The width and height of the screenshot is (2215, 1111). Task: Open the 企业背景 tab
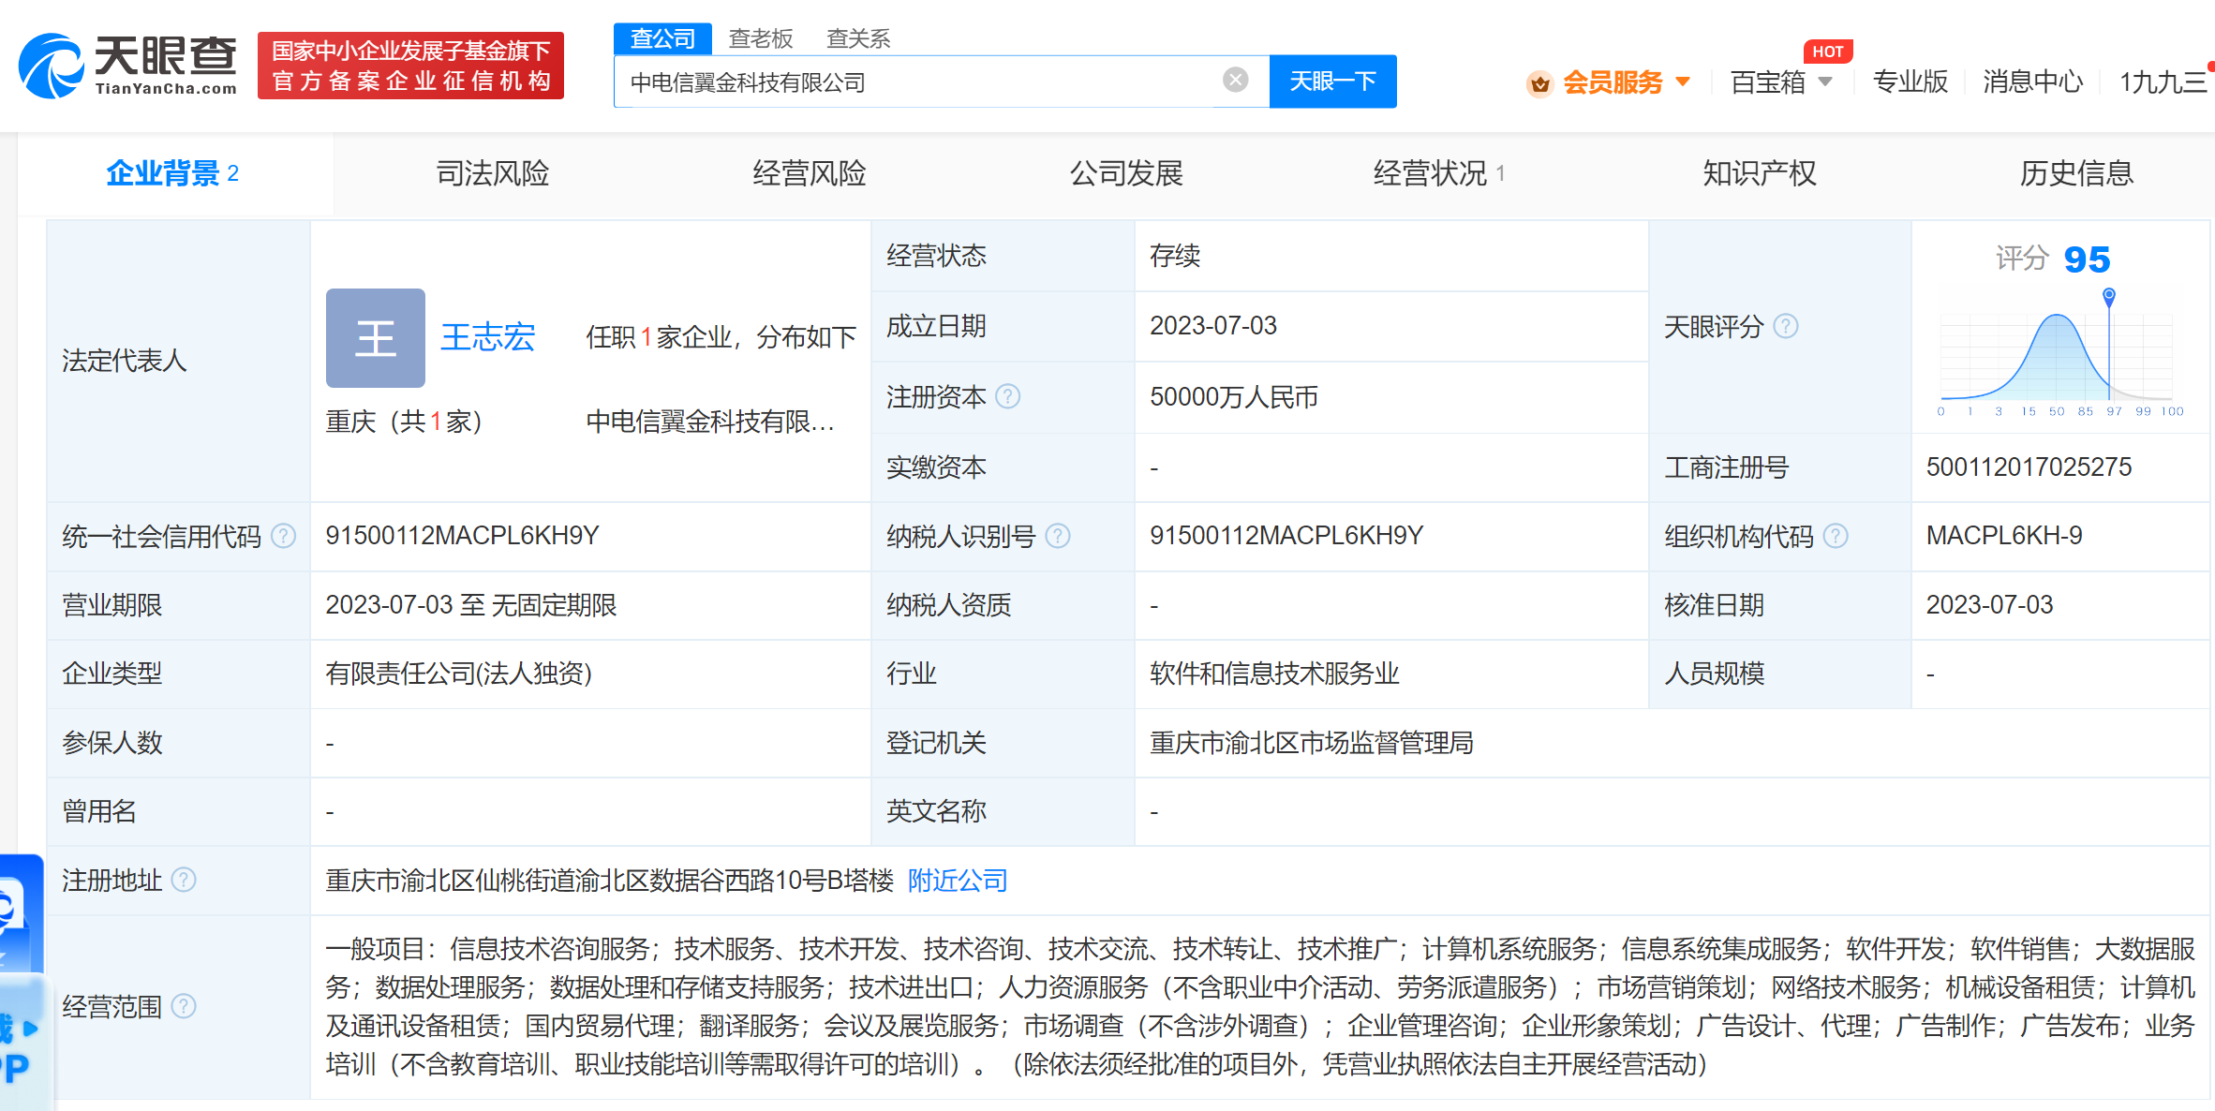point(173,173)
